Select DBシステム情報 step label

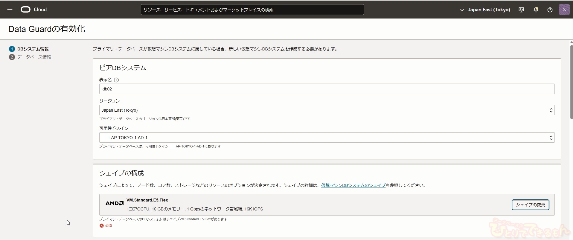(33, 49)
